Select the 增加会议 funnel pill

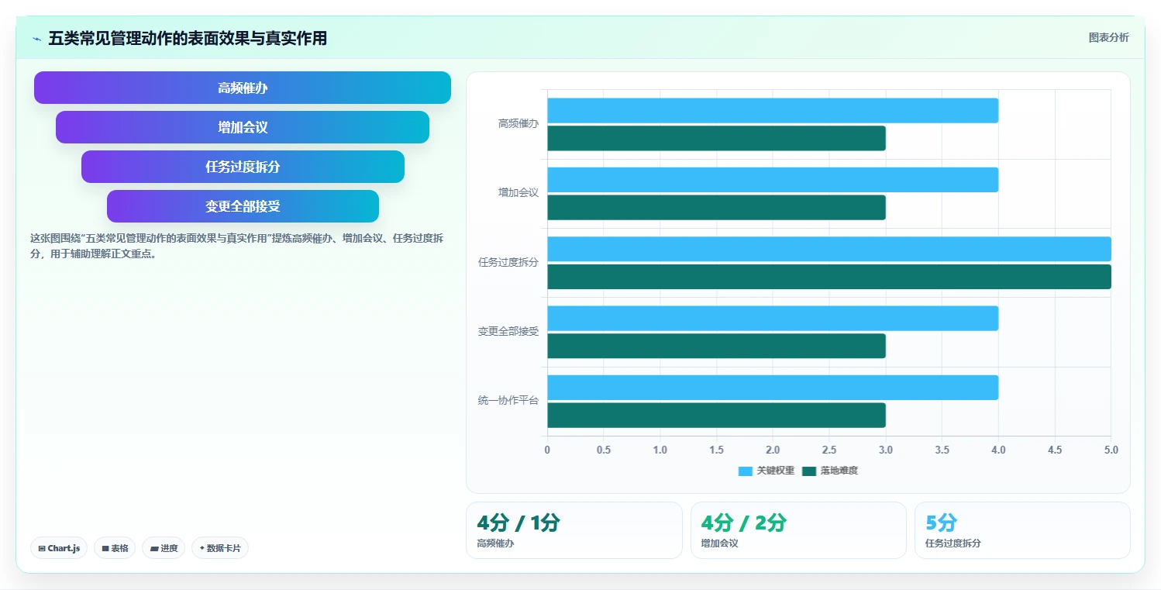point(243,127)
